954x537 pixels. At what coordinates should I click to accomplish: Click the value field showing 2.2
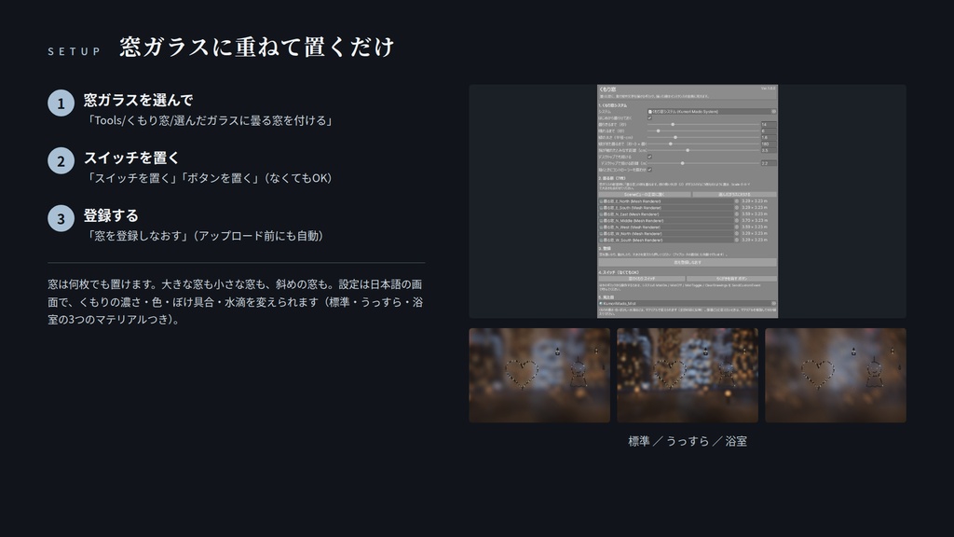tap(769, 163)
